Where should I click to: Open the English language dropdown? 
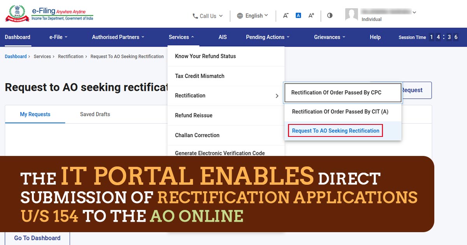click(x=253, y=16)
